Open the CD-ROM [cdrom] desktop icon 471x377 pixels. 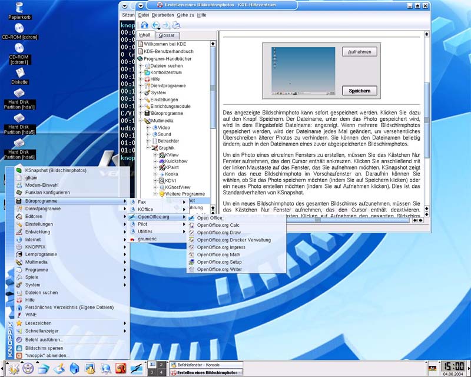19,31
